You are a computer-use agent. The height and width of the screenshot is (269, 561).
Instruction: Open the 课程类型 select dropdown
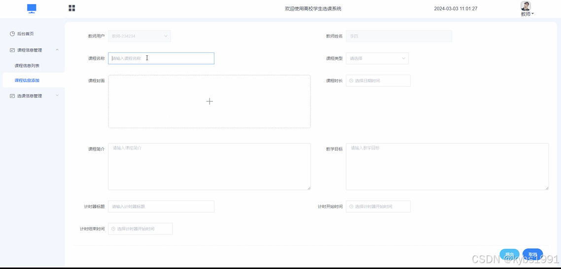pyautogui.click(x=377, y=58)
